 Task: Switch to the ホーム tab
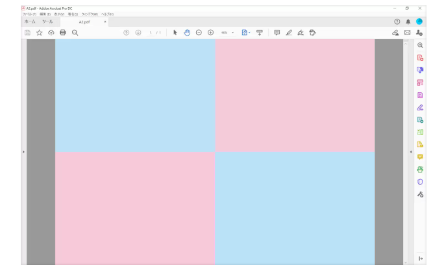click(30, 21)
